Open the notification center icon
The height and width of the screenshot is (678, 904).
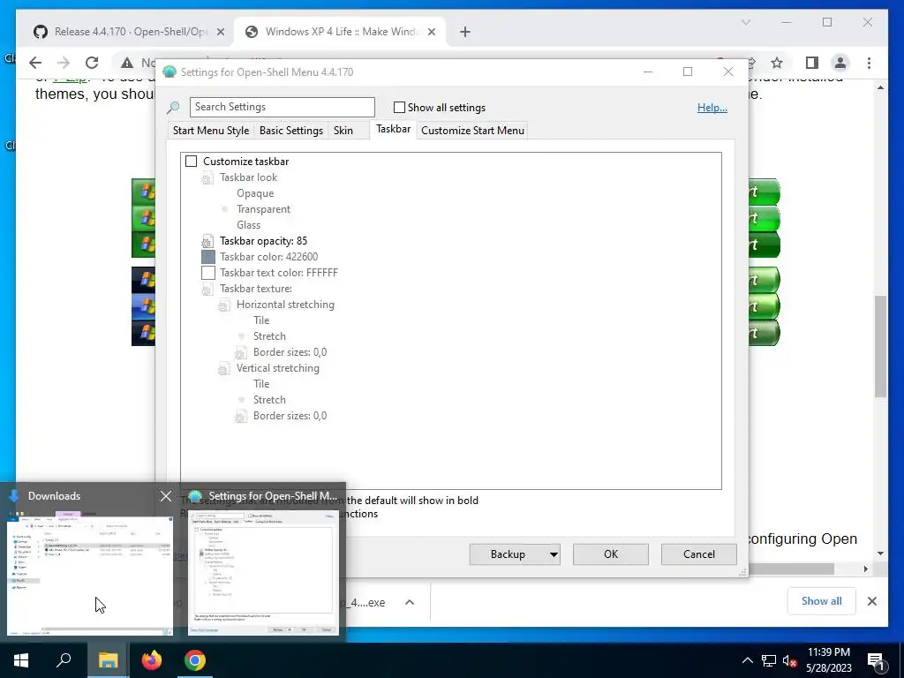tap(876, 661)
